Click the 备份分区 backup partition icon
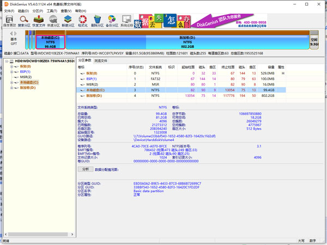The width and height of the screenshot is (327, 245). [x=112, y=21]
